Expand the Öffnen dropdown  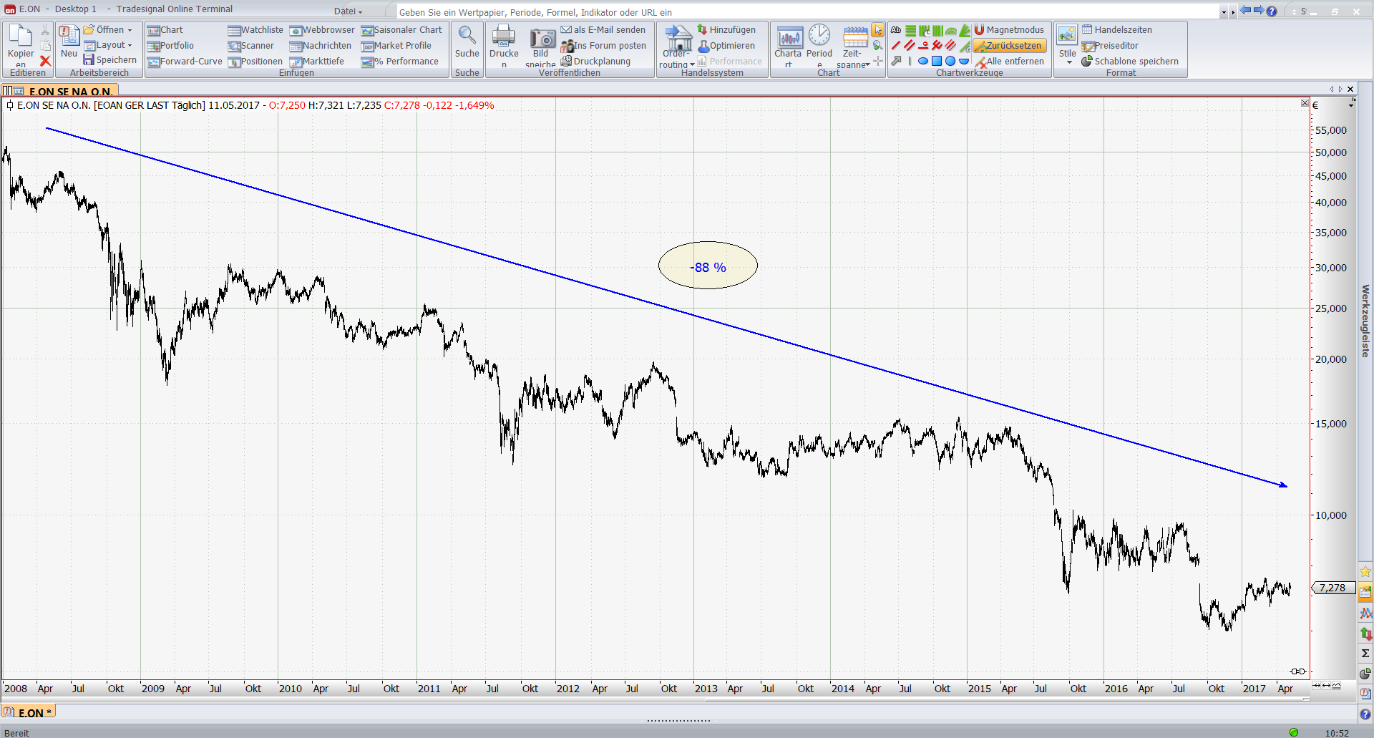tap(130, 30)
